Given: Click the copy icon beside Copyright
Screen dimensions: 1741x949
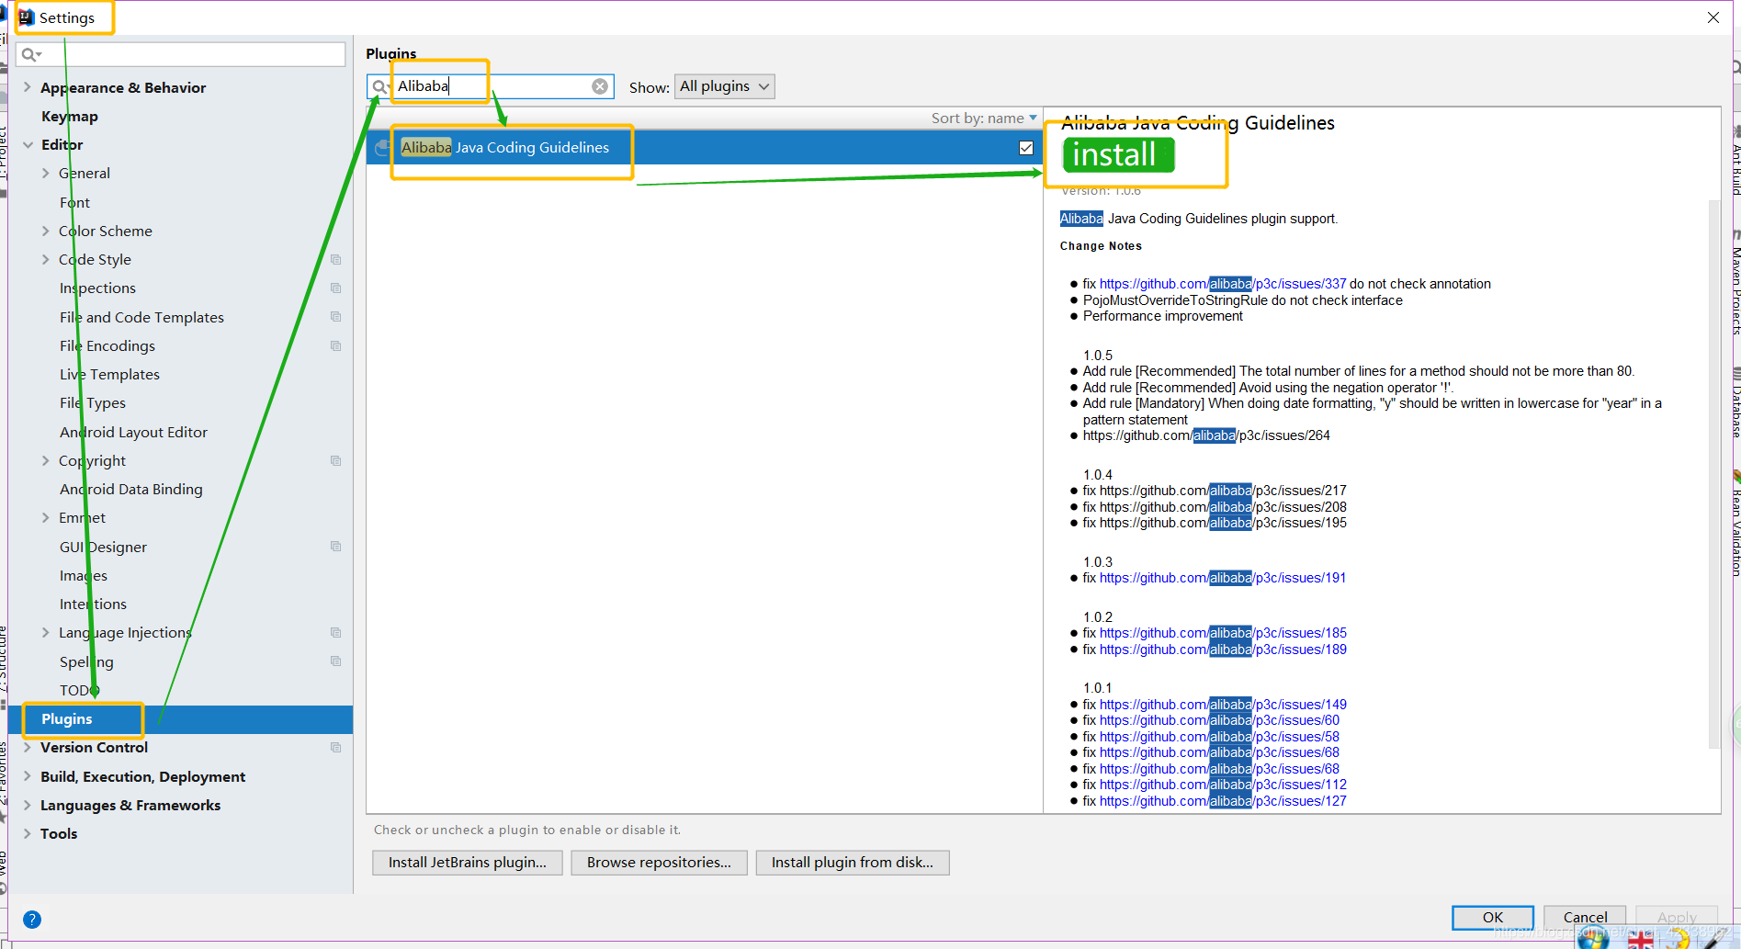Looking at the screenshot, I should click(336, 461).
